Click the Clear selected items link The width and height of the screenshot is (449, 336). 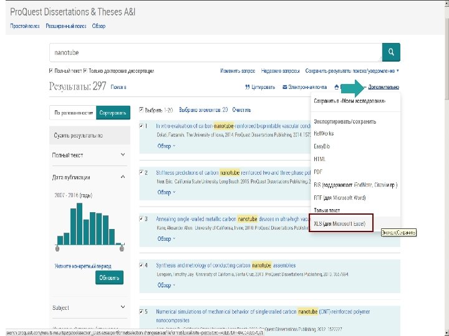click(241, 110)
